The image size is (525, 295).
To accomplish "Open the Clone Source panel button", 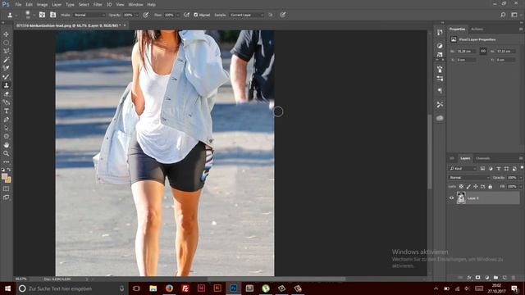I will [52, 15].
